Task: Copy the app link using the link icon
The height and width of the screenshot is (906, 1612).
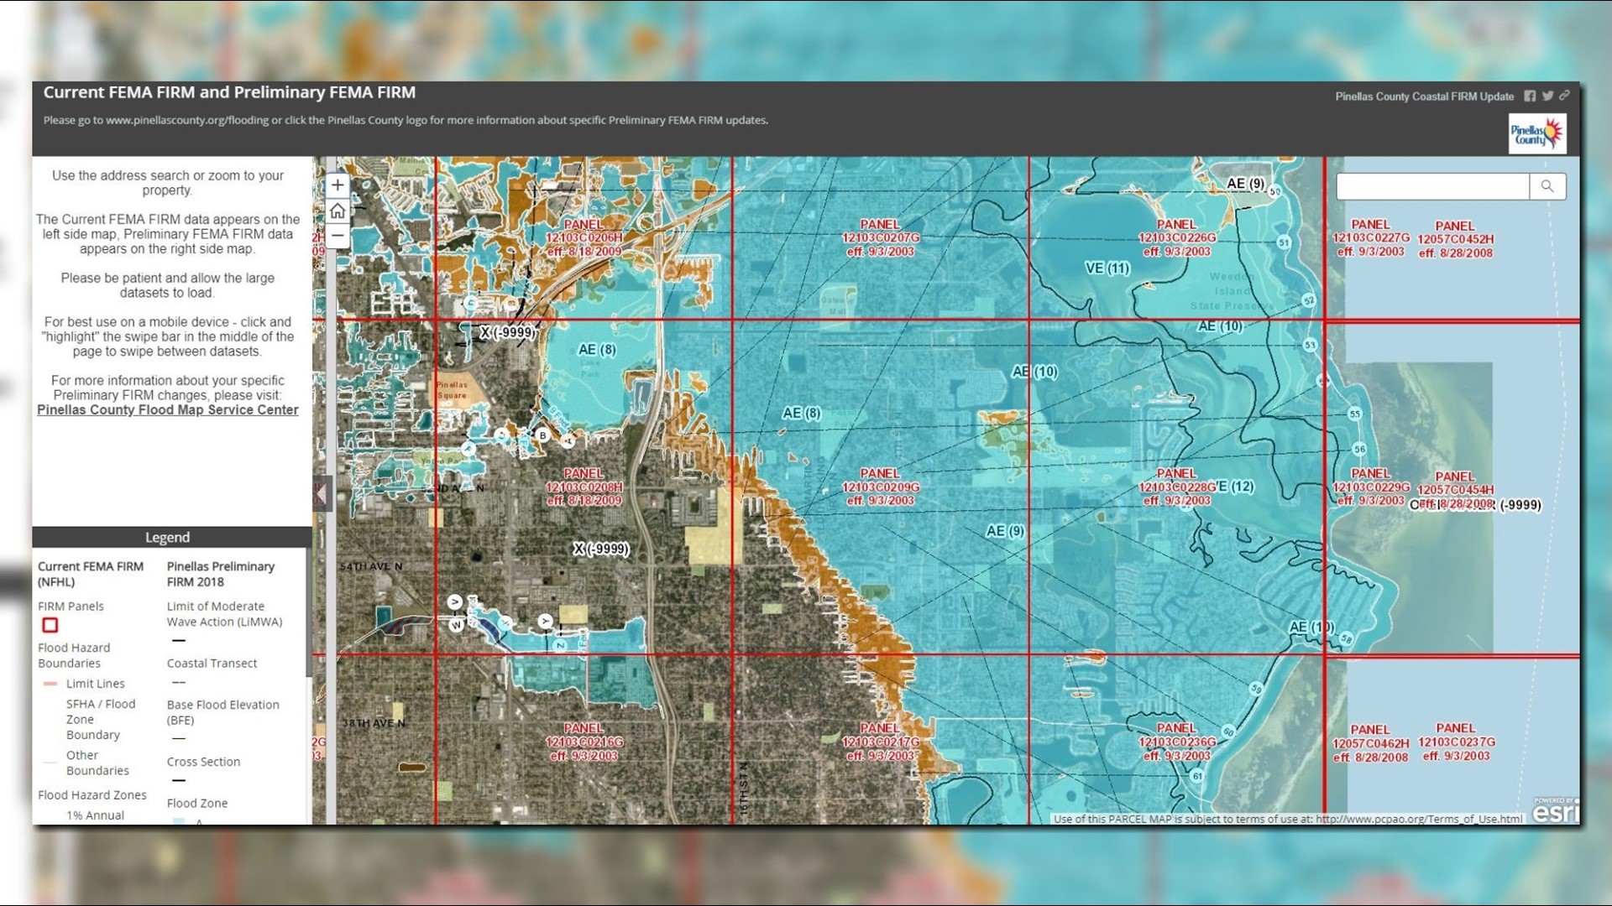Action: pyautogui.click(x=1563, y=96)
